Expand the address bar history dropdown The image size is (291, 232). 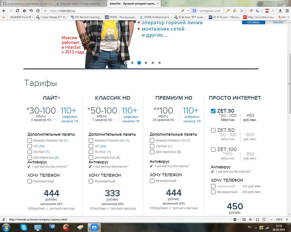tap(188, 11)
